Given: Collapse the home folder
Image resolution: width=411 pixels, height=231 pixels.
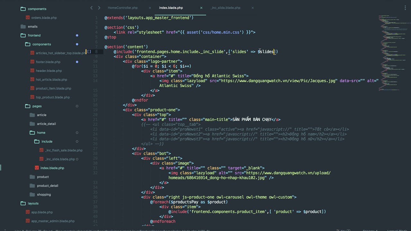Looking at the screenshot, I should coord(32,133).
